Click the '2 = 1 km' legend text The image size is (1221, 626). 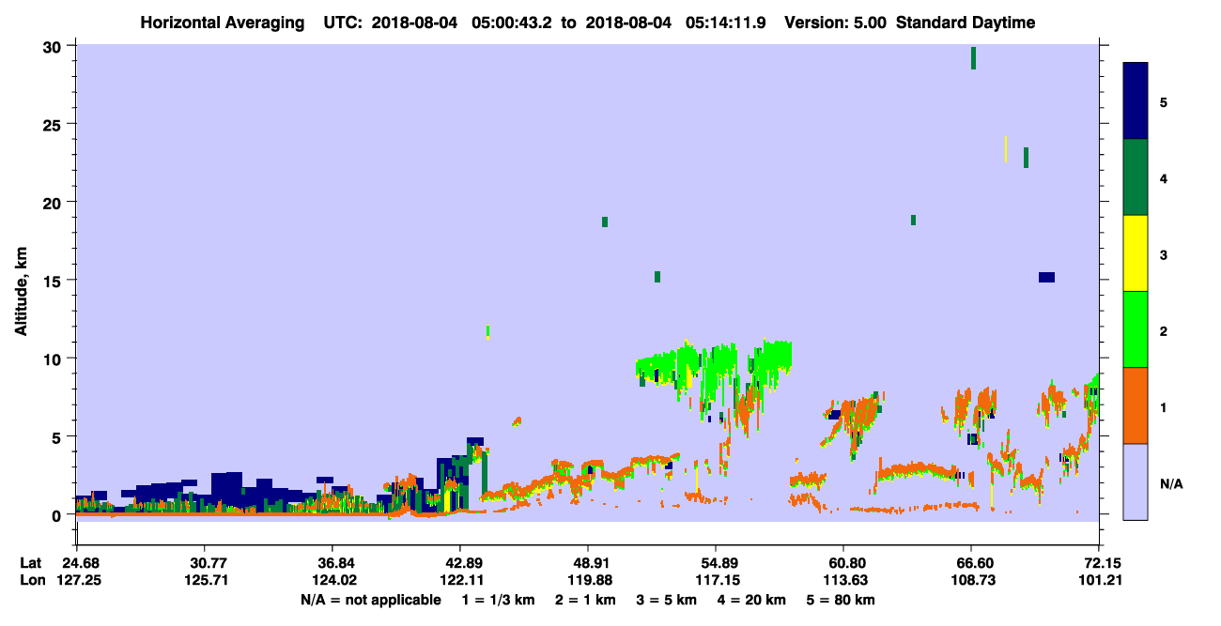pos(585,599)
